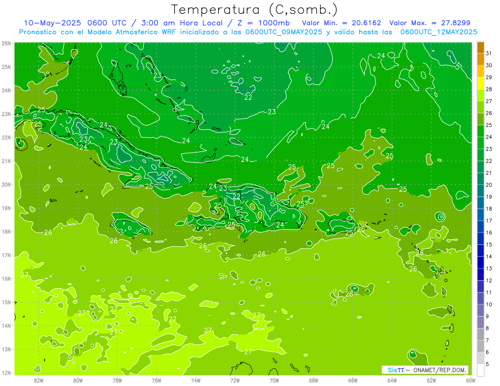Click the '72W' longitude axis label
Screen dimensions: 500x386
pos(235,380)
